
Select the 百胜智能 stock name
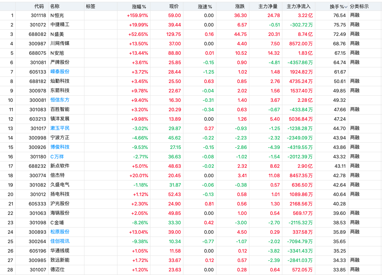click(60, 109)
